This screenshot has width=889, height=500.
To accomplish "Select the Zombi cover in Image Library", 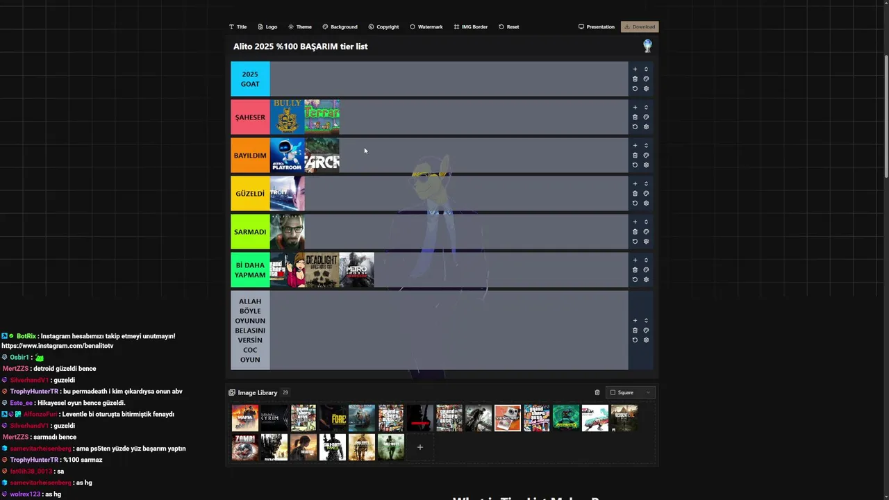I will [245, 447].
